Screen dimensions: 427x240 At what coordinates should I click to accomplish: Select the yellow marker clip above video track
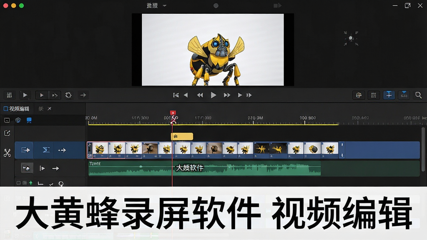tap(182, 136)
